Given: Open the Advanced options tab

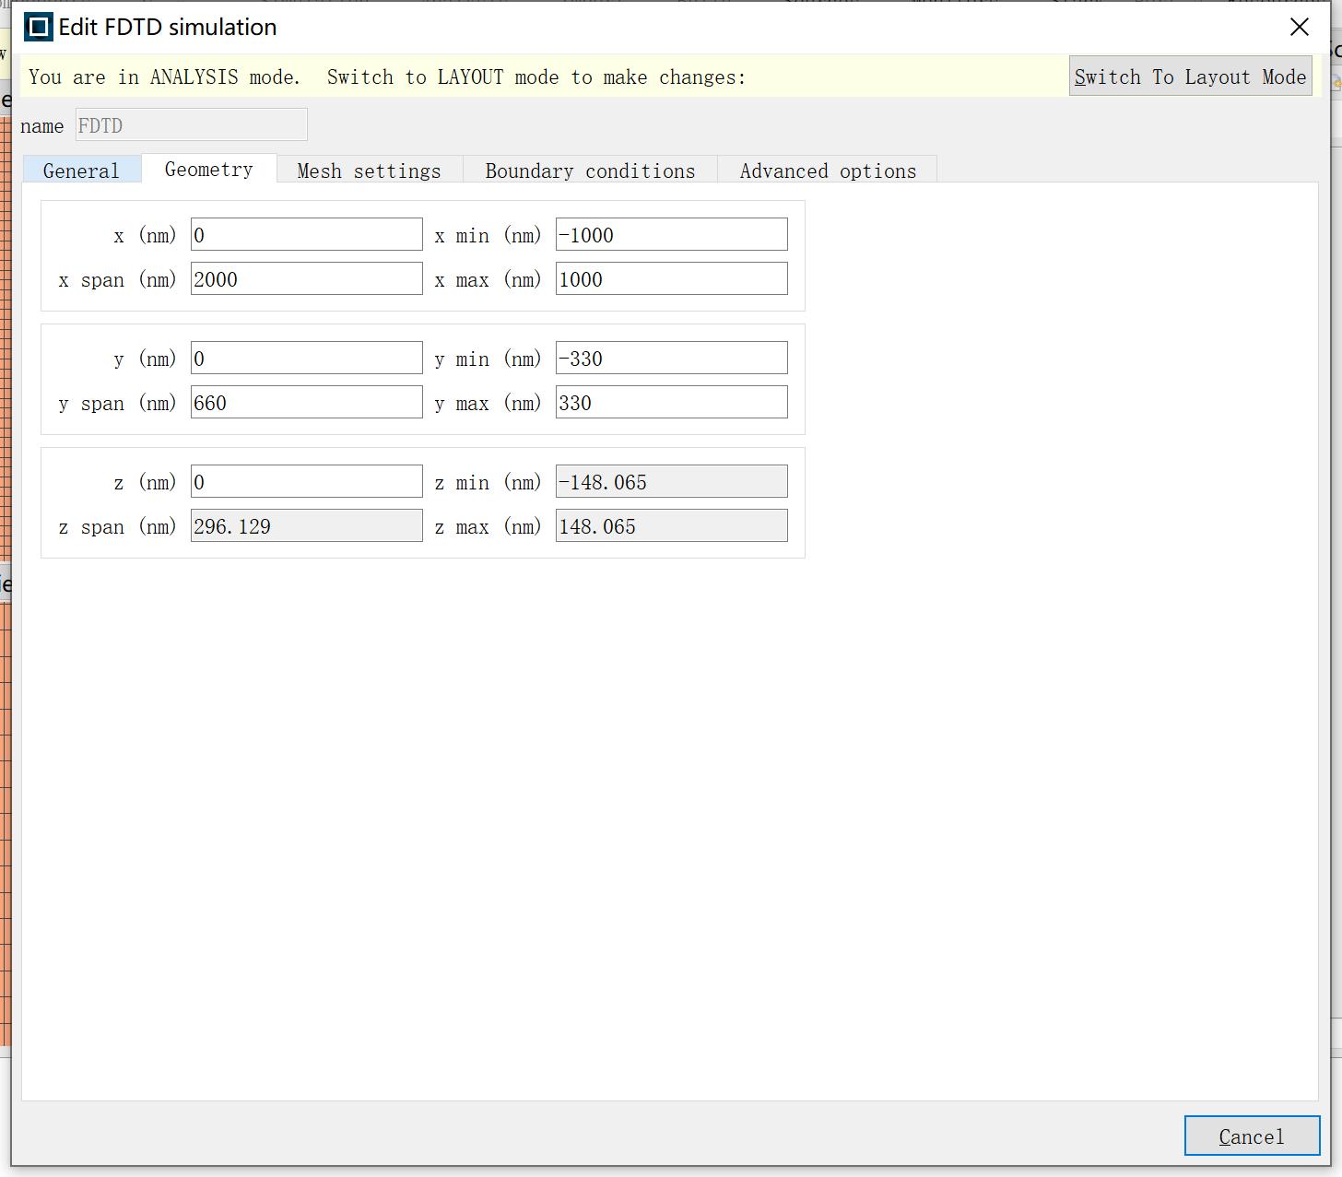Looking at the screenshot, I should [827, 170].
